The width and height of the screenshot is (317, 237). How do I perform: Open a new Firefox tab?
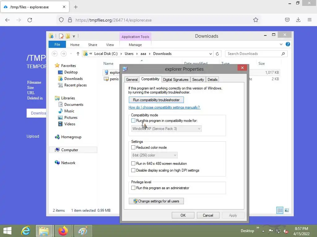pyautogui.click(x=76, y=7)
